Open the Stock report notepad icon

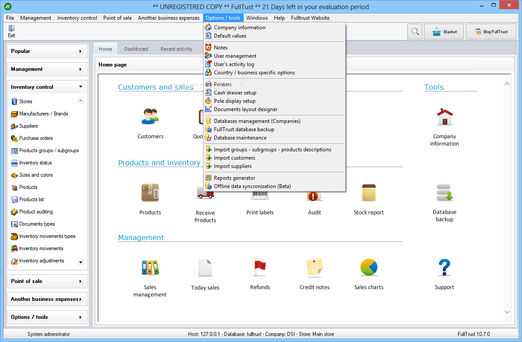click(368, 193)
